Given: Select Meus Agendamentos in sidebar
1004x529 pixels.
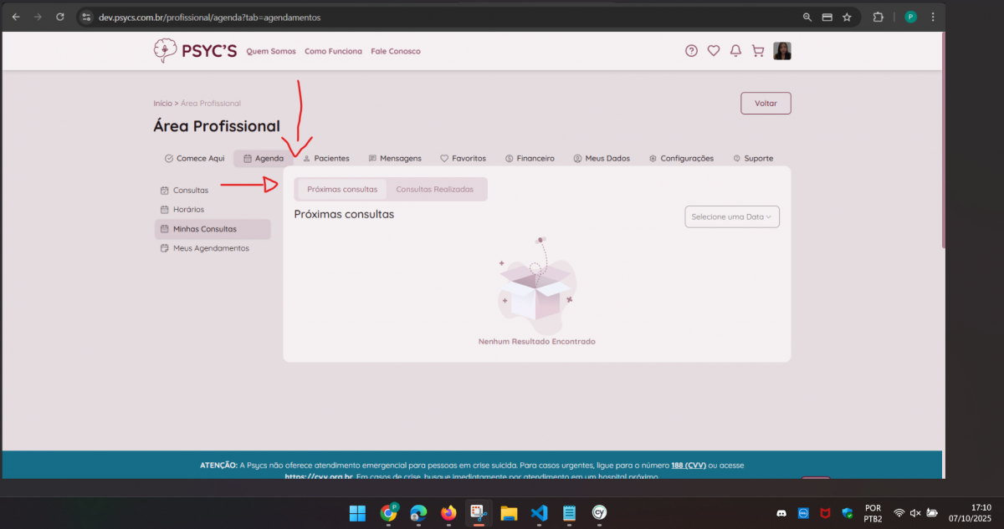Looking at the screenshot, I should 211,248.
